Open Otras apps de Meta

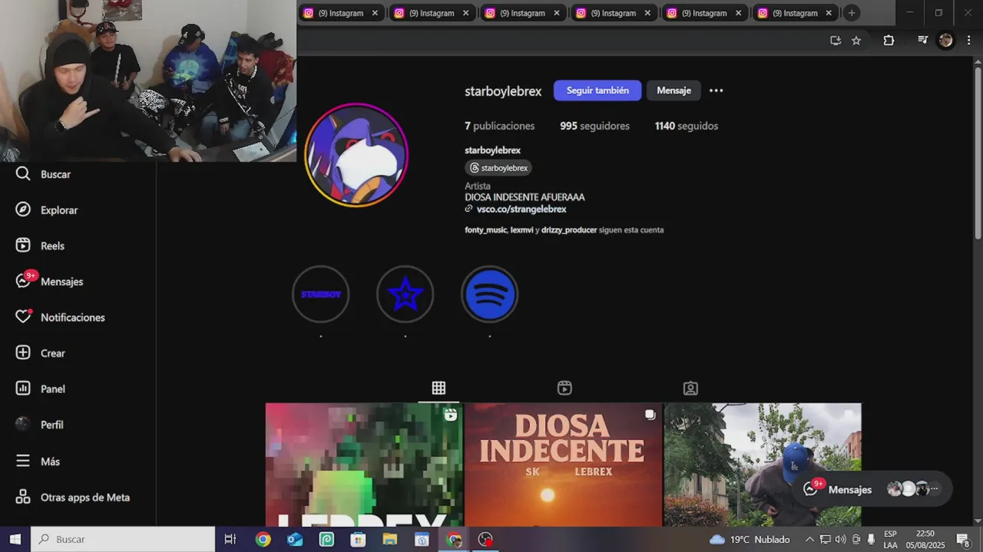(73, 498)
